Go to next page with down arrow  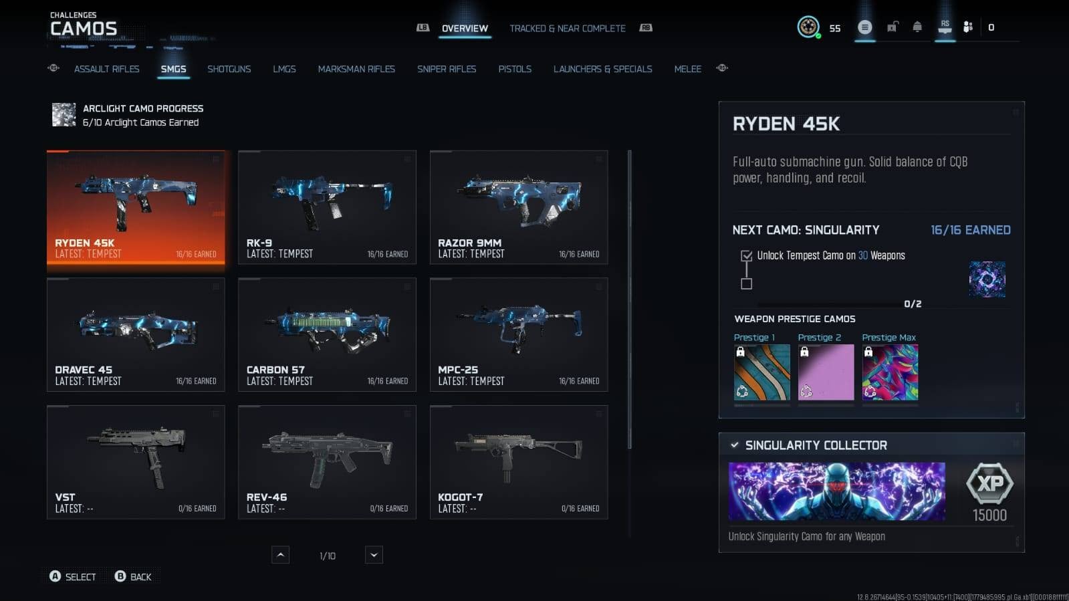click(374, 555)
